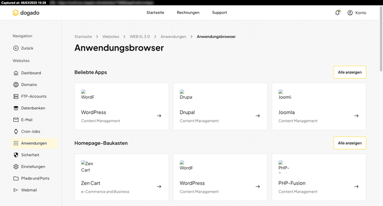Click the E-Mail envelope icon
Viewport: 383px width, 206px height.
click(16, 120)
